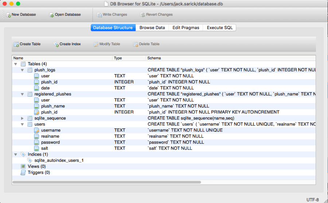Viewport: 328px width, 203px height.
Task: Select the sqlite_autoindex_users_1 index row
Action: click(x=164, y=160)
